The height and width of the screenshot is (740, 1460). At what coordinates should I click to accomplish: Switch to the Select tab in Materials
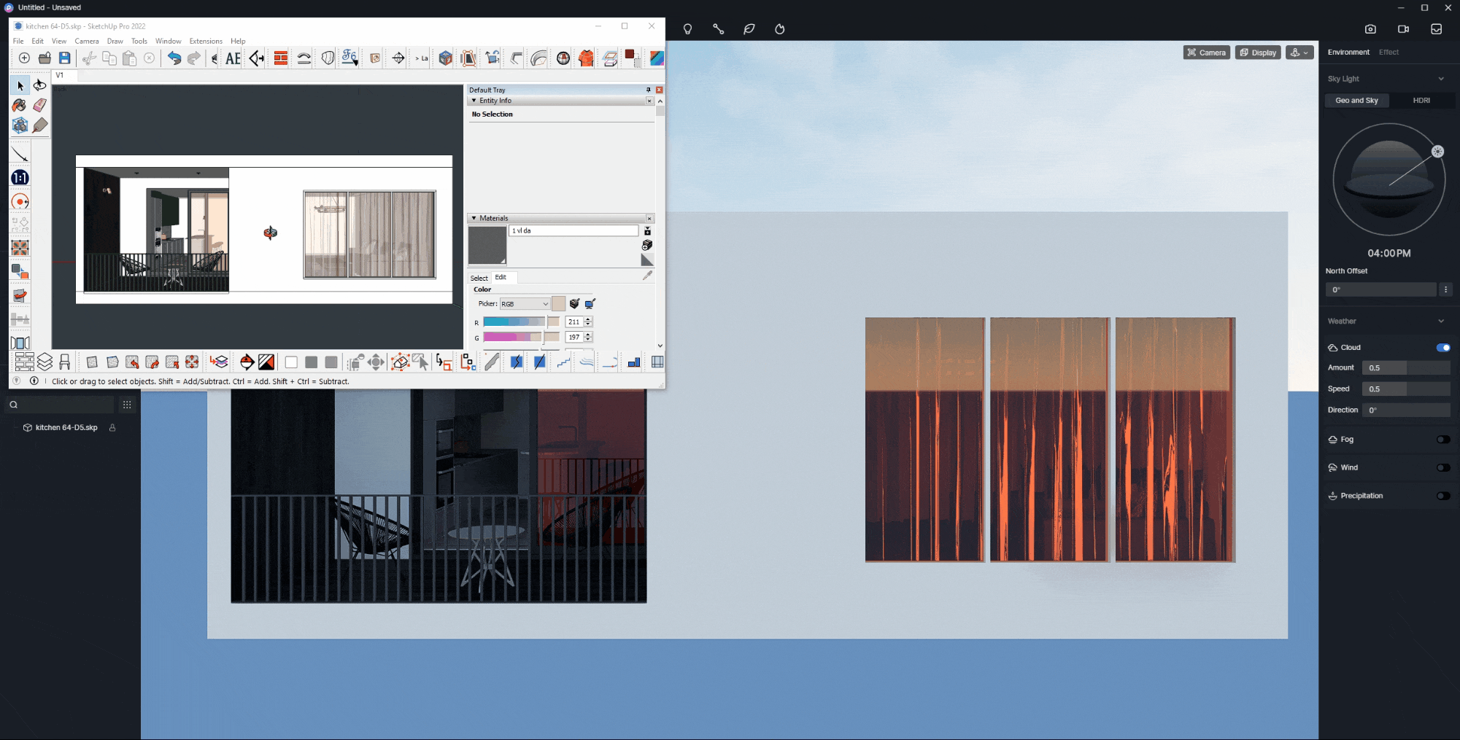479,278
